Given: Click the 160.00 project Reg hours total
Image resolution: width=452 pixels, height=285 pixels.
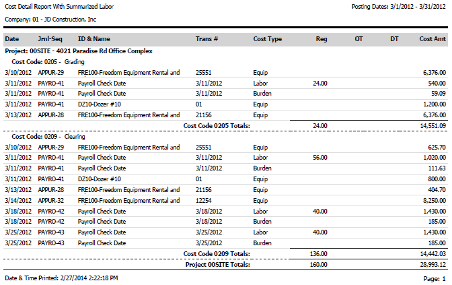Looking at the screenshot, I should [x=319, y=265].
